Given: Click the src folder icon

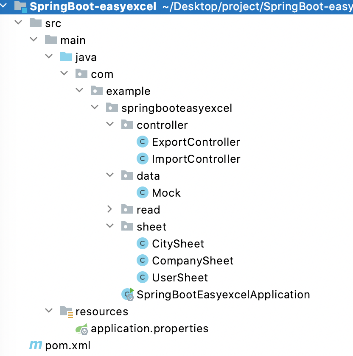Looking at the screenshot, I should click(36, 23).
